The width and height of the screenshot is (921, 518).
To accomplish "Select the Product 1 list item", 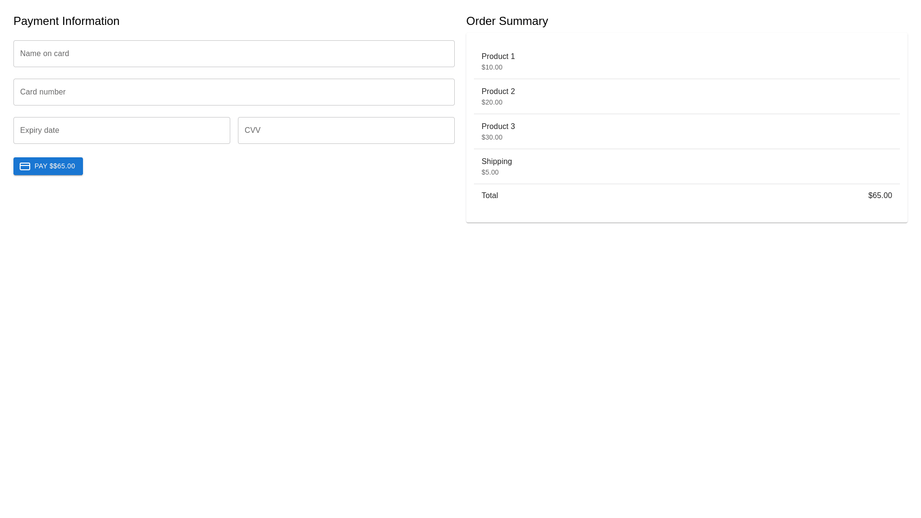I will pos(686,61).
